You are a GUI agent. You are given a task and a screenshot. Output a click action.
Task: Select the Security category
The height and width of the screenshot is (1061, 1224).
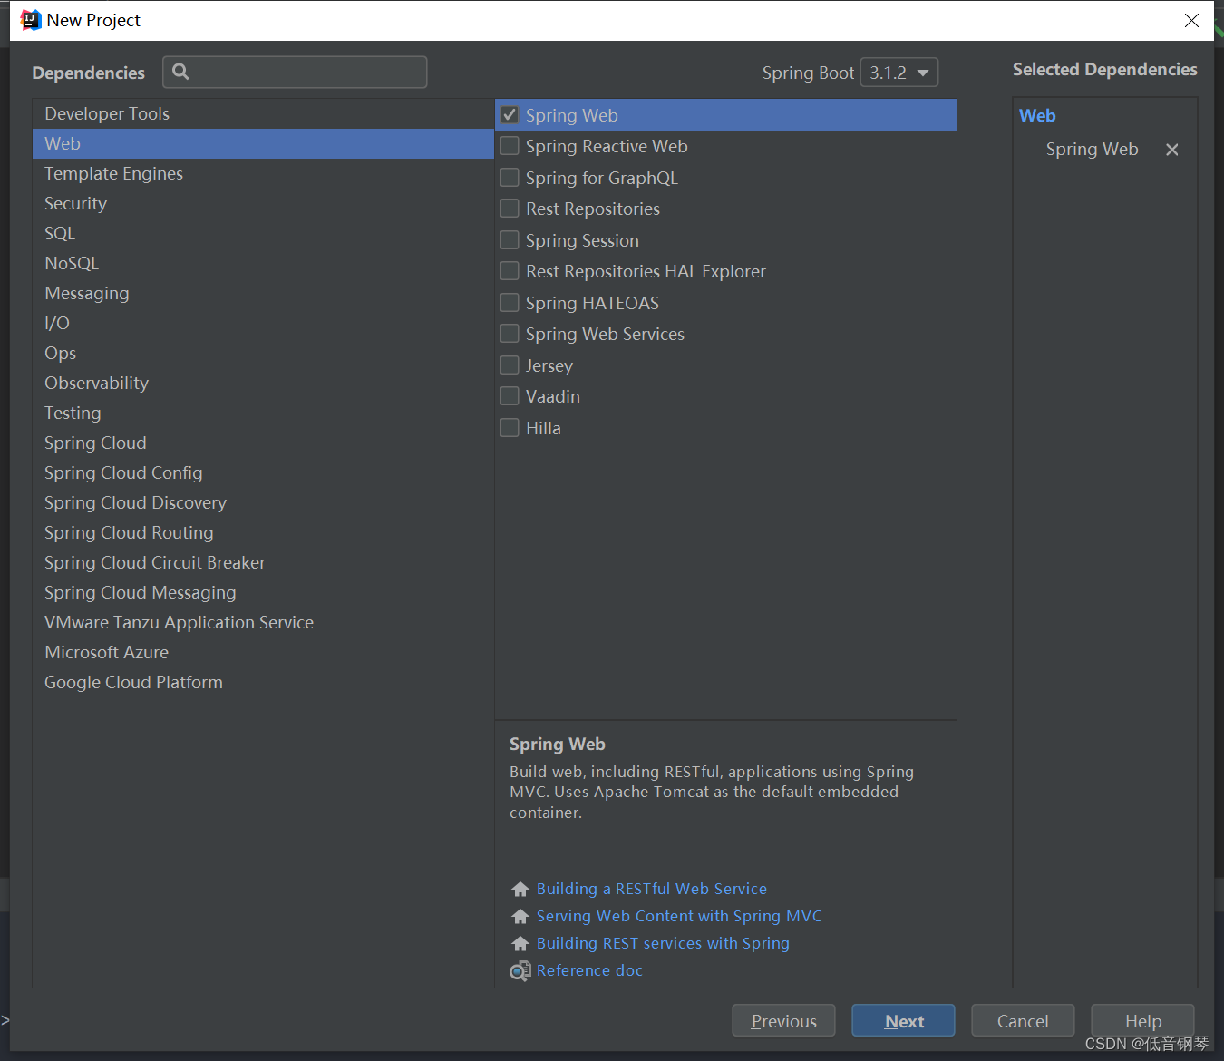point(263,203)
